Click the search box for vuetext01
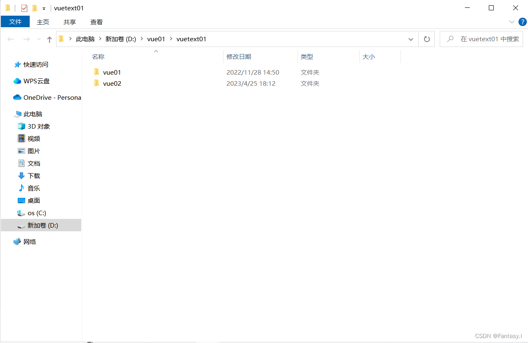528x343 pixels. point(481,39)
